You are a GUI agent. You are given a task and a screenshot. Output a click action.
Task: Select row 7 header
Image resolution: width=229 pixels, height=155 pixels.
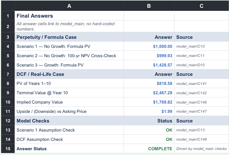8,74
